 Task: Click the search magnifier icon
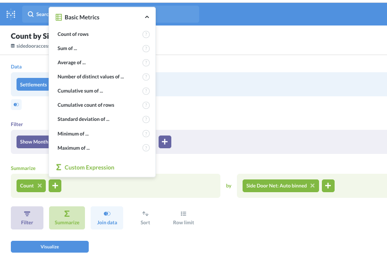[x=31, y=14]
